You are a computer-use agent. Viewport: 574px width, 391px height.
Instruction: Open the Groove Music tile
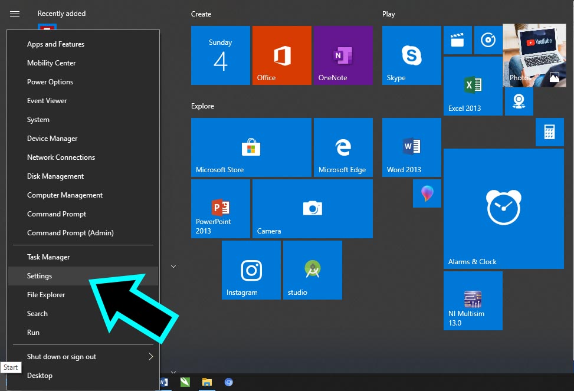click(x=488, y=40)
